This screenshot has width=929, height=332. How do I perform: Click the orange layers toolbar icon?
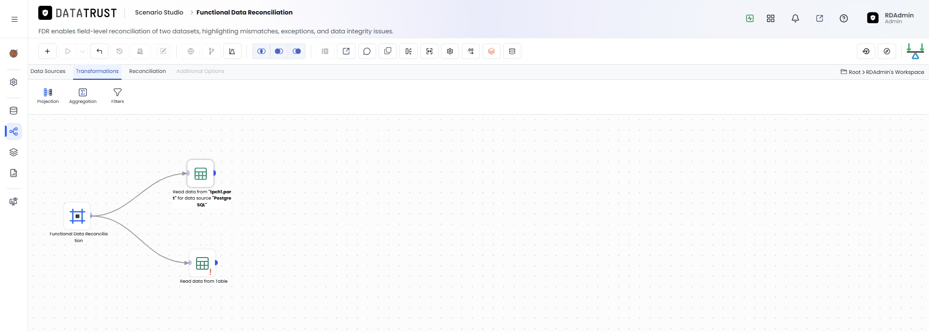pos(491,51)
